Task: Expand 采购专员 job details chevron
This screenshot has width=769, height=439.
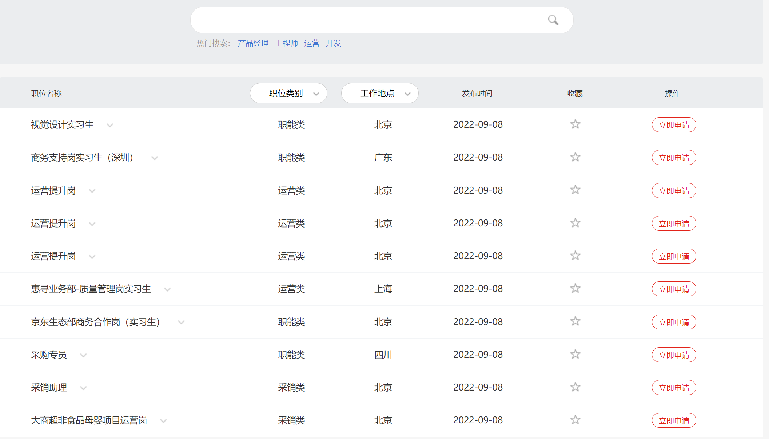Action: (x=83, y=356)
